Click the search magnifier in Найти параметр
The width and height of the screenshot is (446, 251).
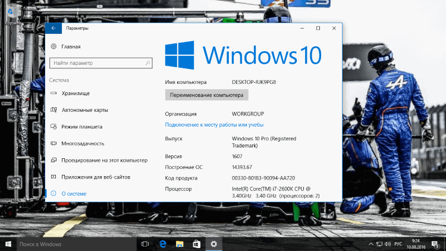[x=147, y=63]
